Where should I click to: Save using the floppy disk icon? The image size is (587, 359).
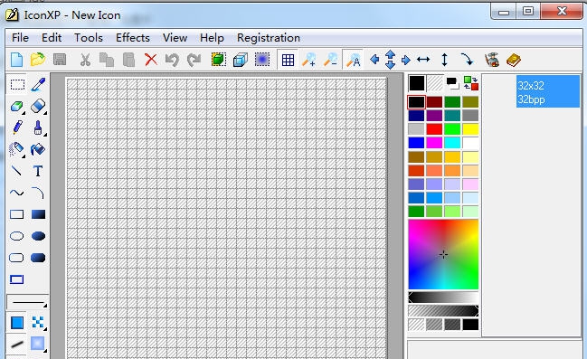click(x=60, y=60)
